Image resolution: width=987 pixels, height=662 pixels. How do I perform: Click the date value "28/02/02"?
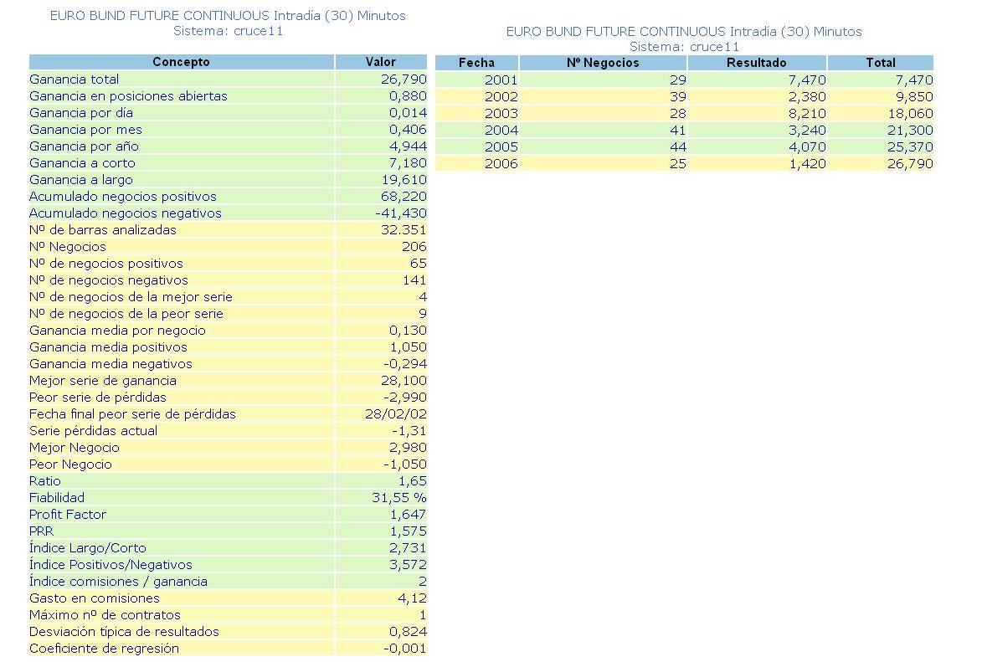396,413
